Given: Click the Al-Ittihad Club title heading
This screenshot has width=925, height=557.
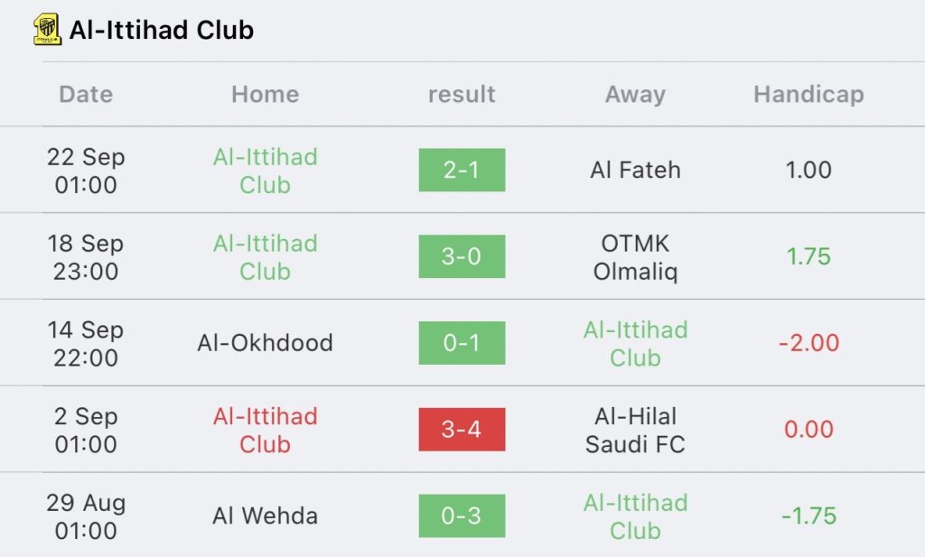Looking at the screenshot, I should (x=162, y=30).
